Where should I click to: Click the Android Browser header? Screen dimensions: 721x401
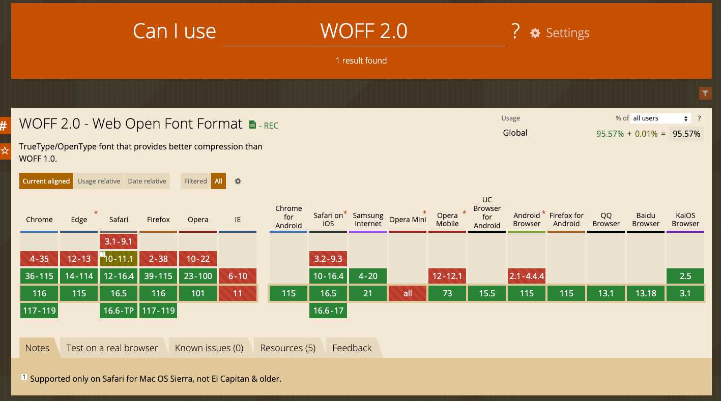527,220
